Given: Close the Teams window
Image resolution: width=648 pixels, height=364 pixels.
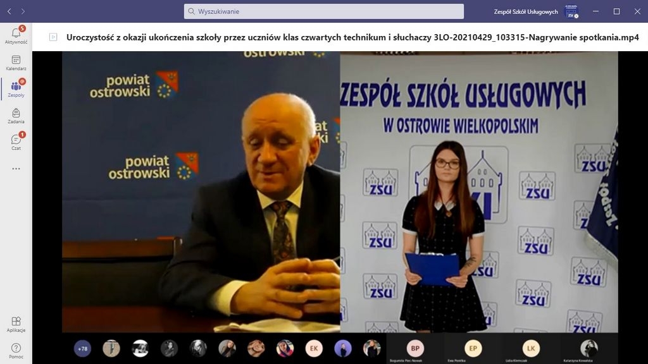Looking at the screenshot, I should click(637, 11).
